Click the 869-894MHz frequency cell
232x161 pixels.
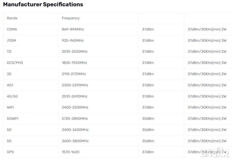73,29
